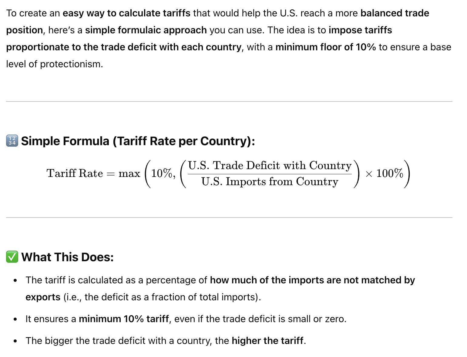
Task: Click the bold phrase "balanced trade"
Action: tap(395, 13)
